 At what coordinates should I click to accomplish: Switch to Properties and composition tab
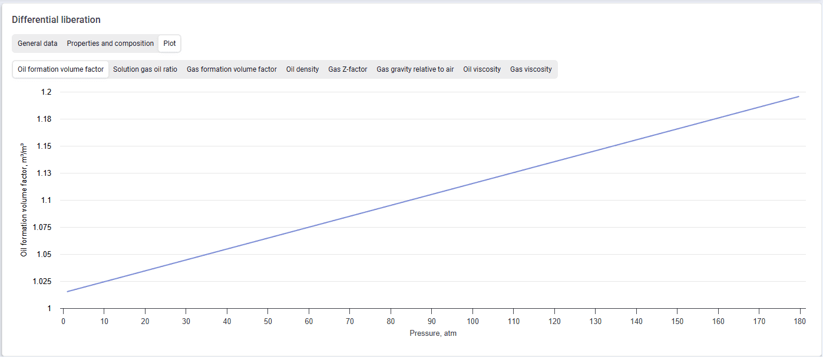click(110, 44)
